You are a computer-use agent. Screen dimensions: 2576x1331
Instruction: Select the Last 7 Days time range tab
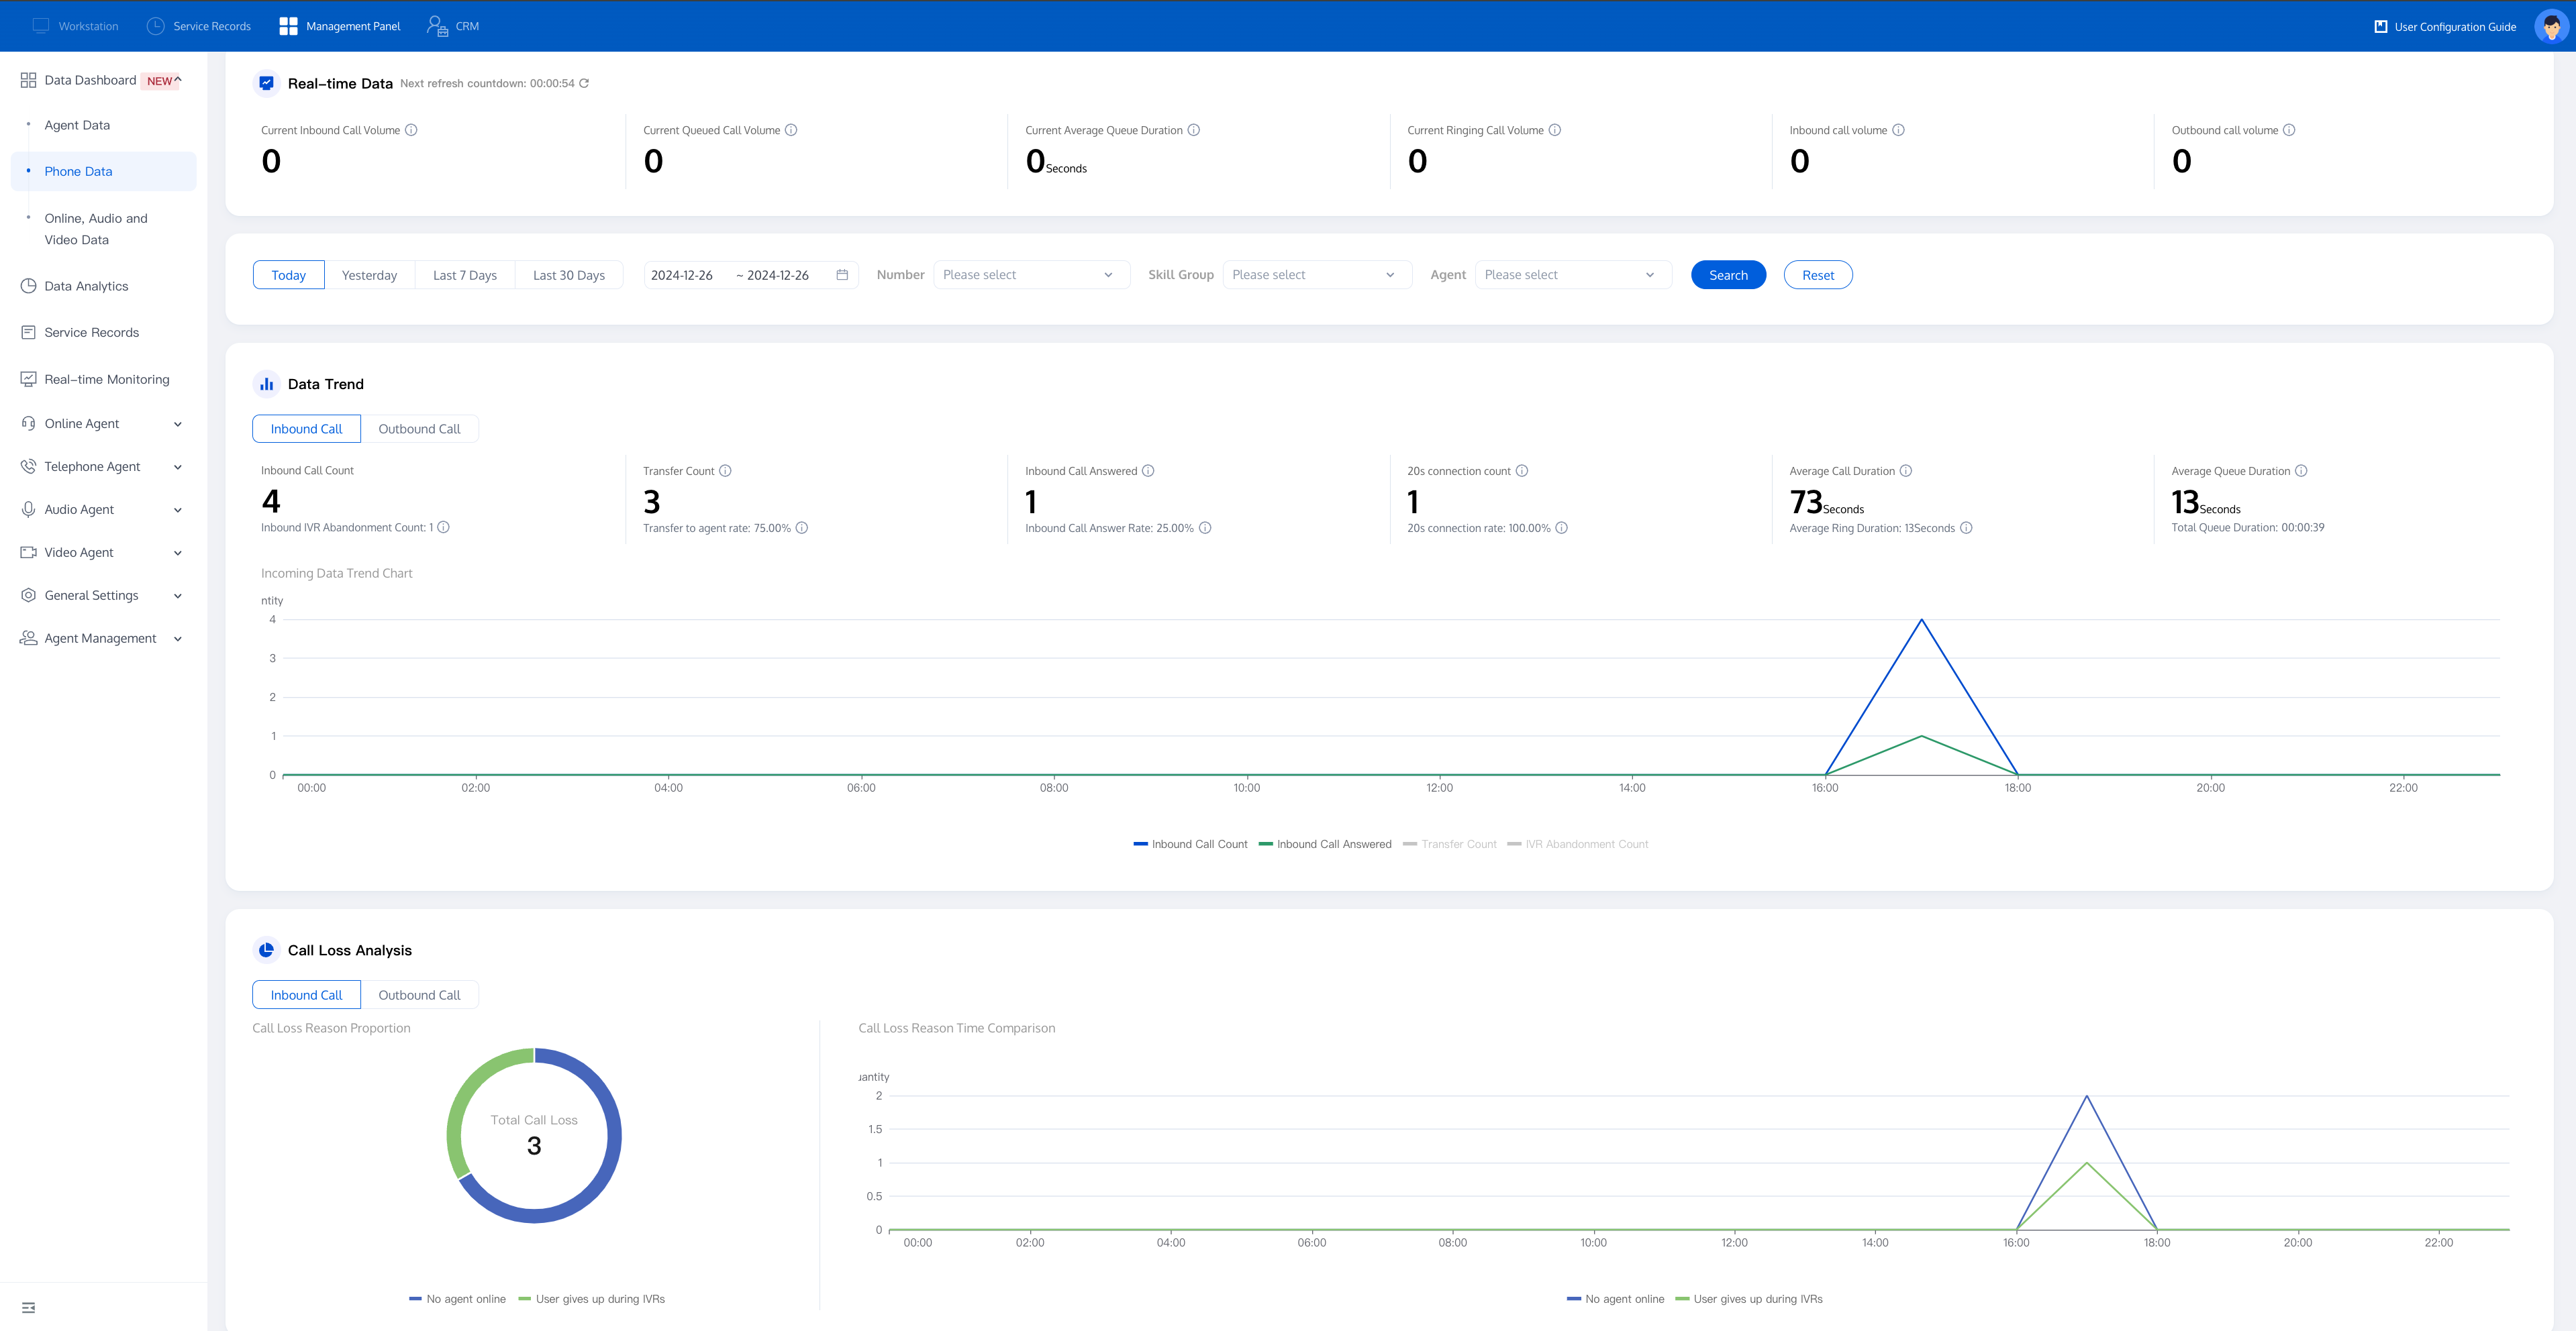(x=465, y=275)
